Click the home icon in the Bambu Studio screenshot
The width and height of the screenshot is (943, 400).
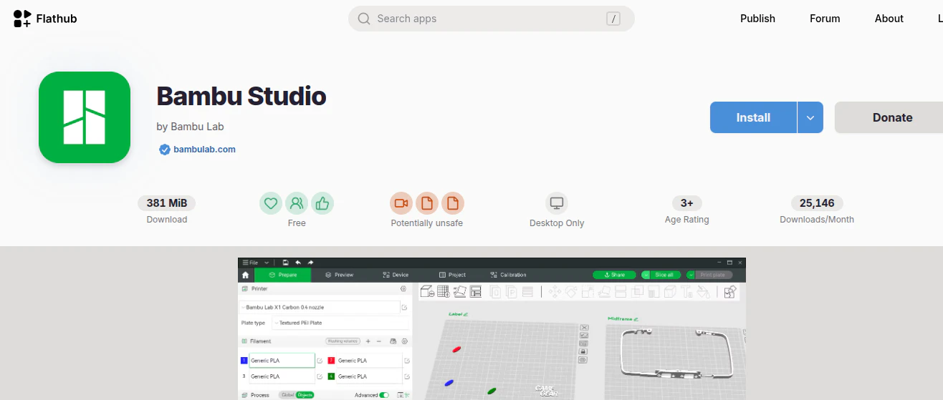[246, 275]
